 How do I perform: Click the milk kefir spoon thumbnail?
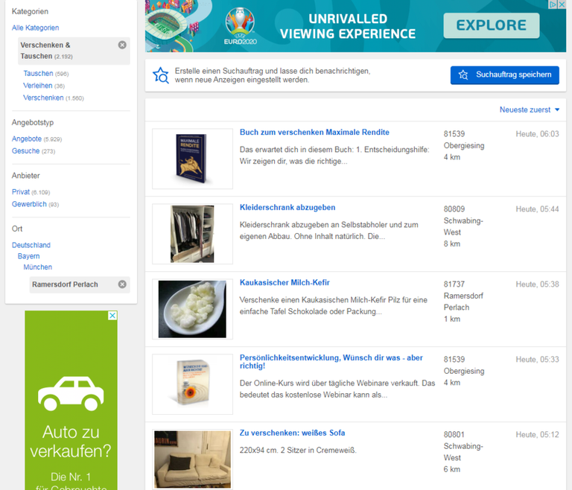[192, 309]
